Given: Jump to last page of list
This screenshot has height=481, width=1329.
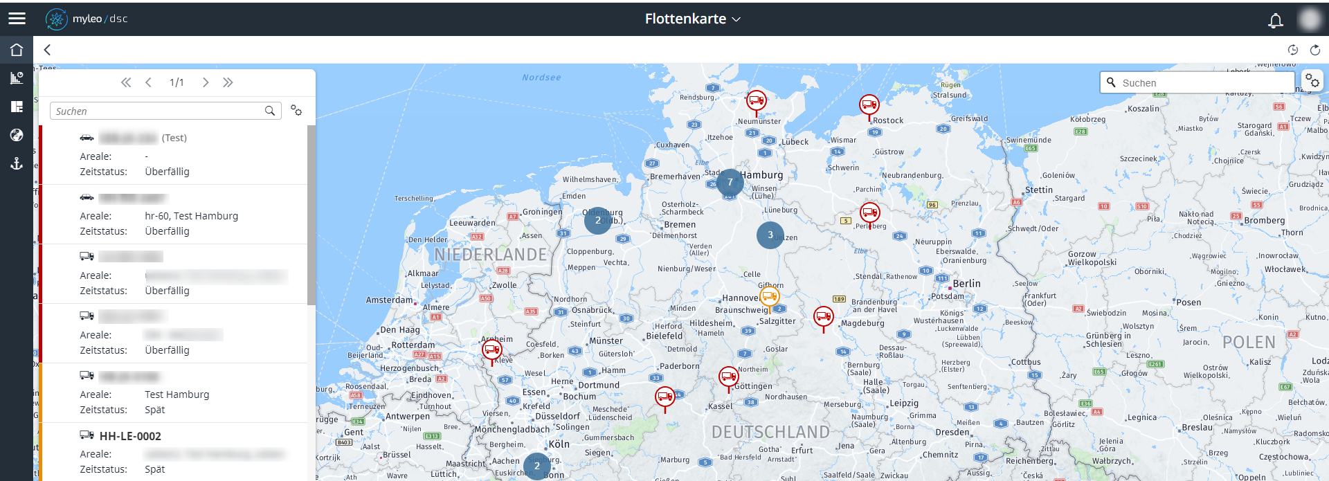Looking at the screenshot, I should 228,82.
